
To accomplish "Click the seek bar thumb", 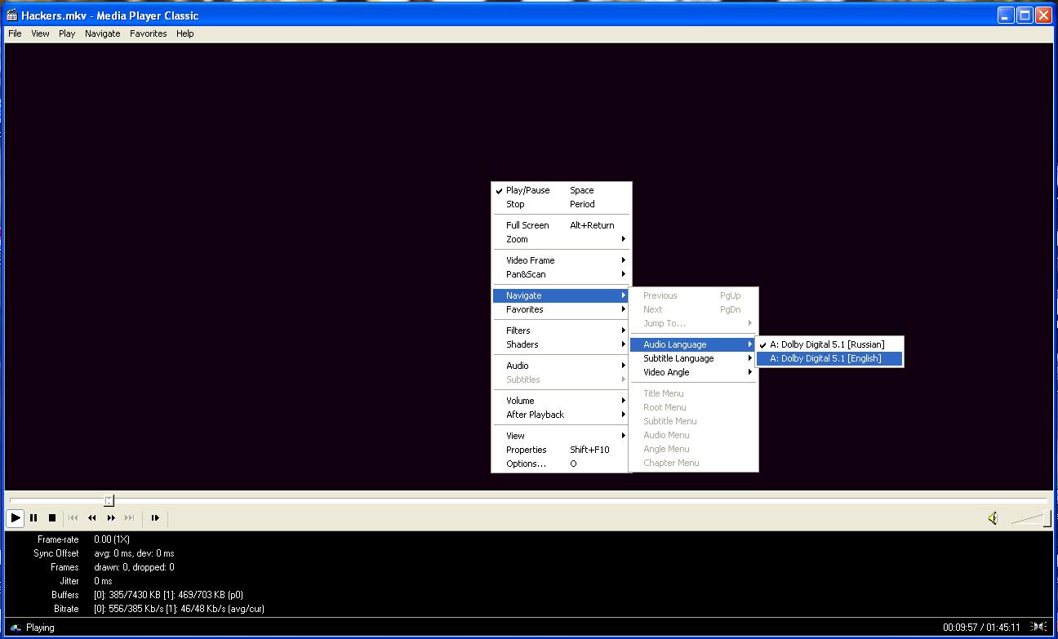I will click(109, 500).
